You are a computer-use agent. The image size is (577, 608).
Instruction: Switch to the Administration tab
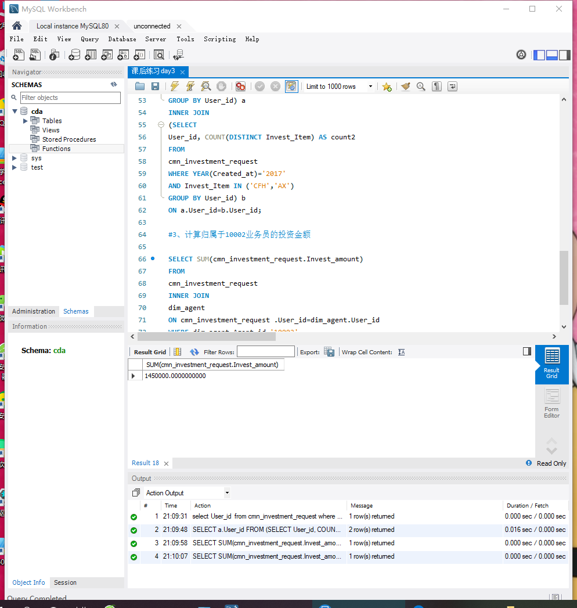coord(34,311)
